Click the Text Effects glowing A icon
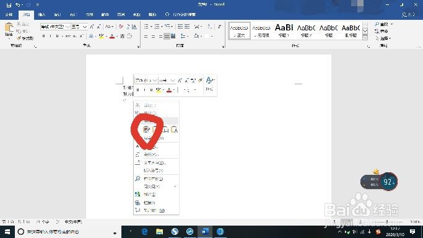Viewport: 423px width, 238px height. pos(91,36)
